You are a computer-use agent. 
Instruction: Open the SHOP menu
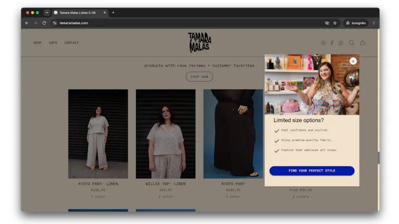pyautogui.click(x=37, y=43)
